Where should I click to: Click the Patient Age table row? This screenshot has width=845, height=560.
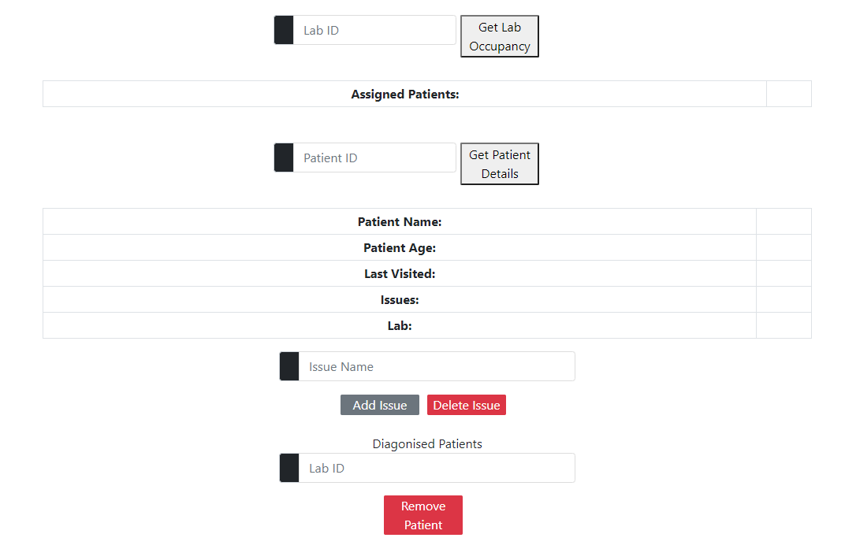[400, 247]
